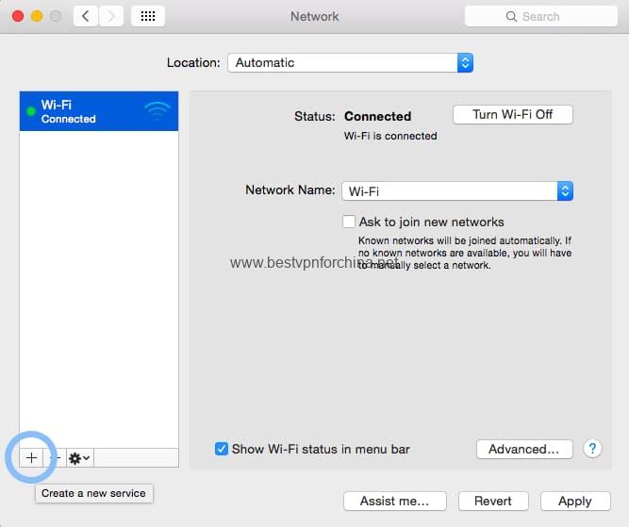Open the gear action menu

tap(79, 457)
